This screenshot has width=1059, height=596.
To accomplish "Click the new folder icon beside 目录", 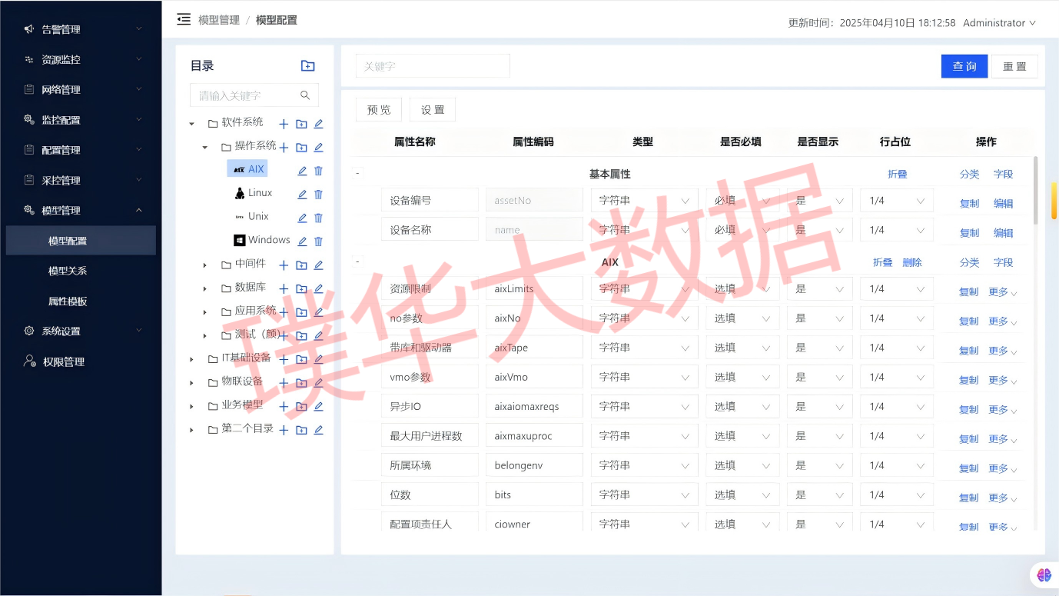I will click(307, 66).
